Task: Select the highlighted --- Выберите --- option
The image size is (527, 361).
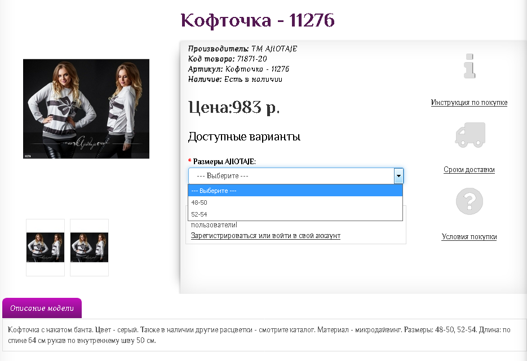Action: [x=295, y=191]
